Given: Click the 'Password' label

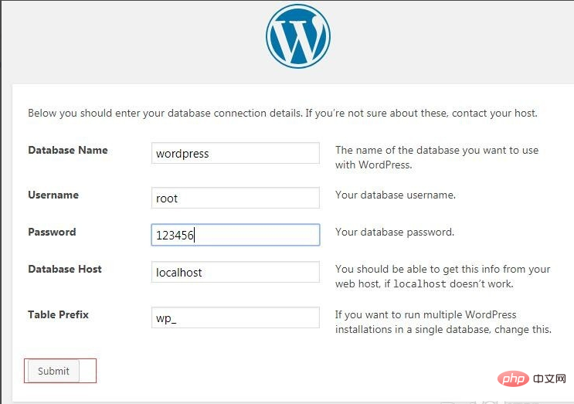Looking at the screenshot, I should (52, 232).
